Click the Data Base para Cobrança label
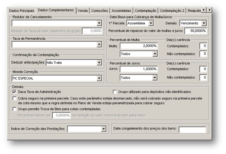The image size is (226, 154). (141, 17)
